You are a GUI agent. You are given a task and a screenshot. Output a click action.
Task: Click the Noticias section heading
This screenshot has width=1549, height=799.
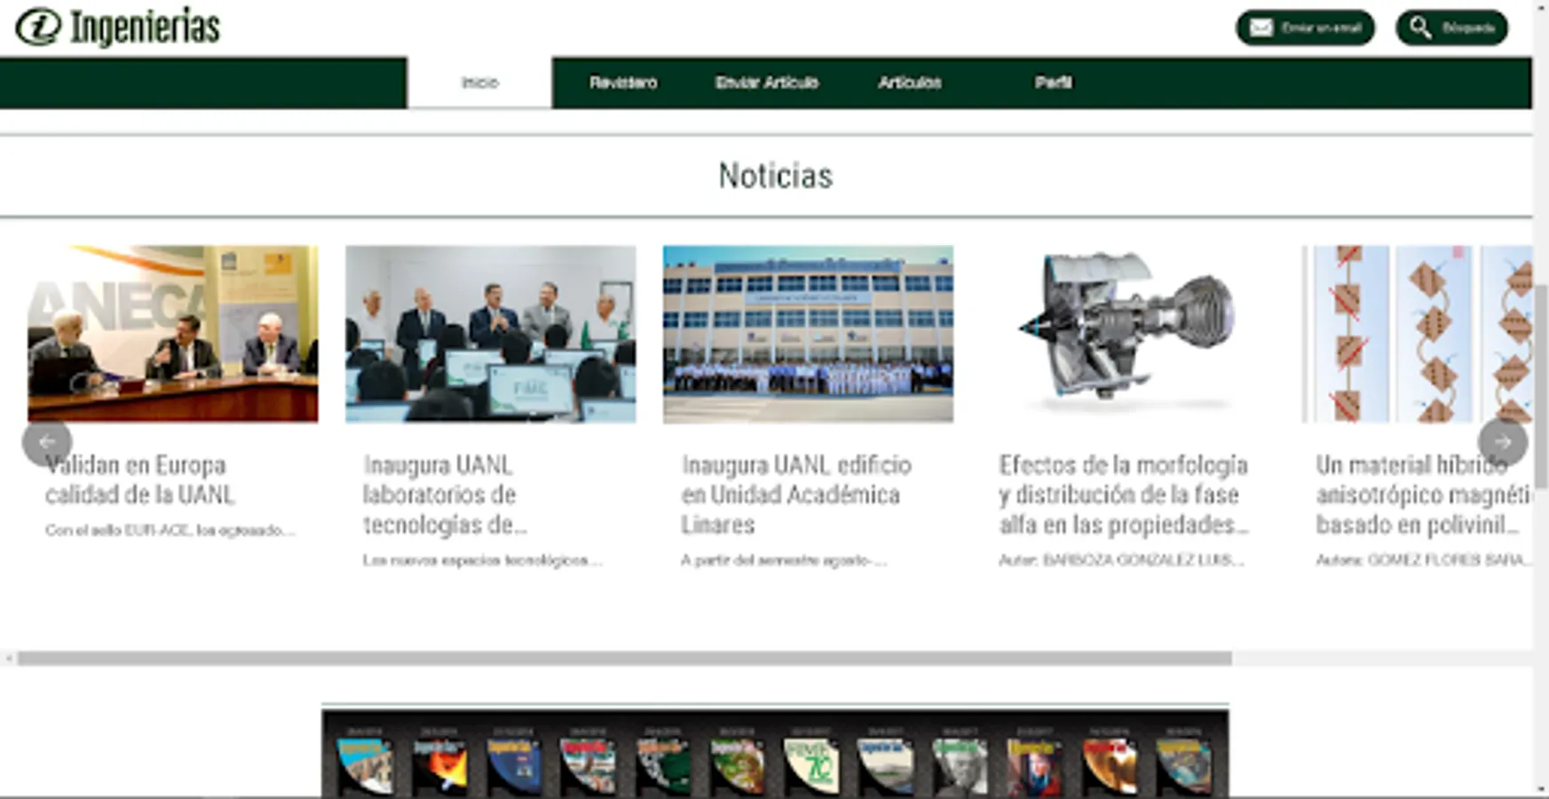click(x=776, y=176)
